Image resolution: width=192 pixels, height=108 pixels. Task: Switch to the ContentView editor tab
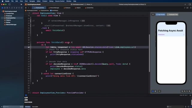(89, 8)
